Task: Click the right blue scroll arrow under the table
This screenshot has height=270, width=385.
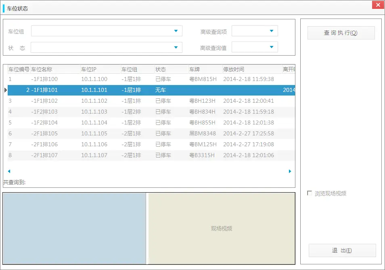Action: coord(289,171)
